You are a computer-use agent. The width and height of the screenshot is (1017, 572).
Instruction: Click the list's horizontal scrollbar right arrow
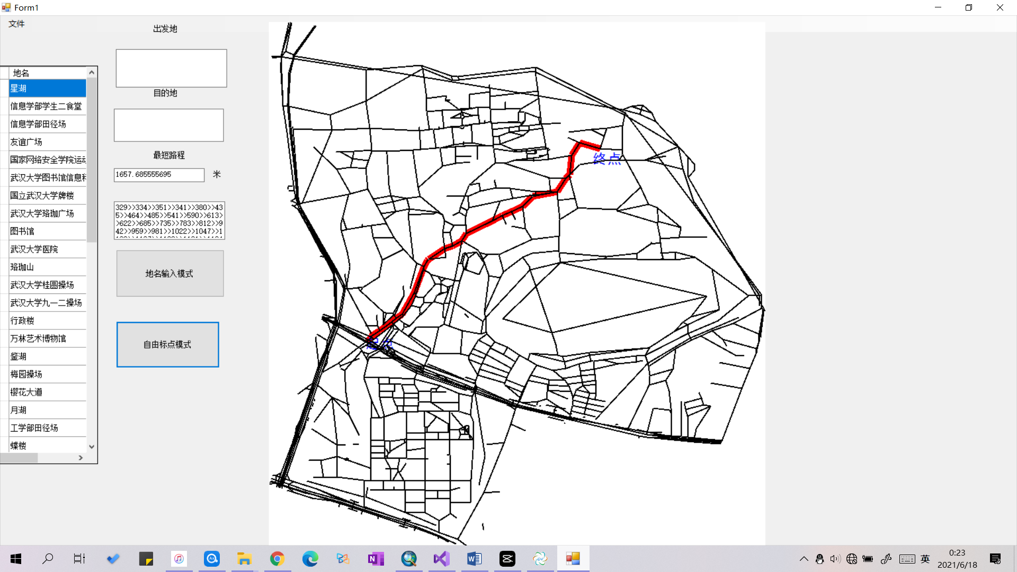pyautogui.click(x=81, y=458)
